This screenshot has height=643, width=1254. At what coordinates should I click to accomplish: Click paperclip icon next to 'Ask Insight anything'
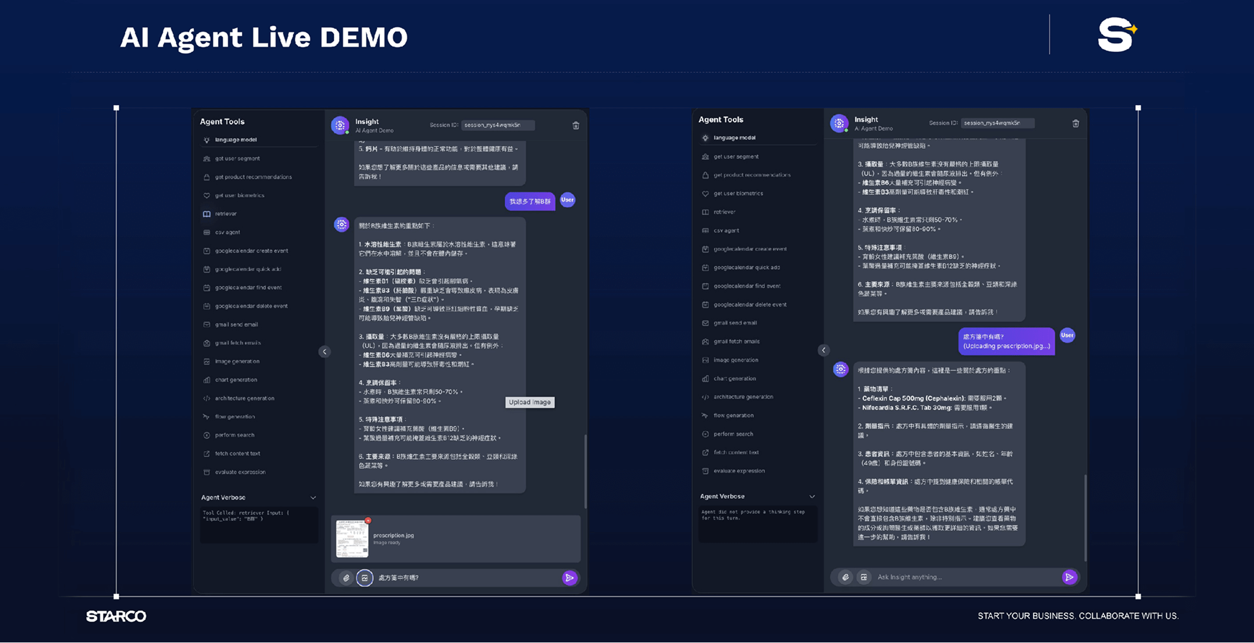pyautogui.click(x=845, y=577)
